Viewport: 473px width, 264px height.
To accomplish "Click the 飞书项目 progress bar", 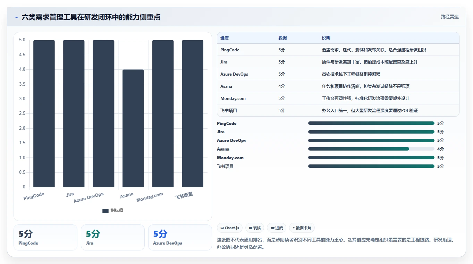I will pos(371,166).
